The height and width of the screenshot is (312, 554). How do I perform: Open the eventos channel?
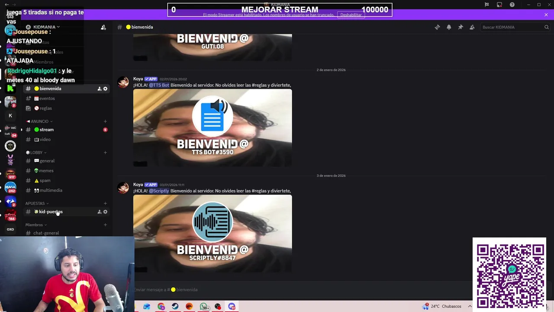(x=66, y=98)
